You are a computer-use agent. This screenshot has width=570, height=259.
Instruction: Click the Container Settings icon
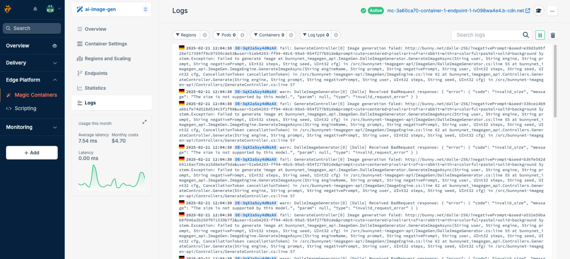[x=80, y=44]
